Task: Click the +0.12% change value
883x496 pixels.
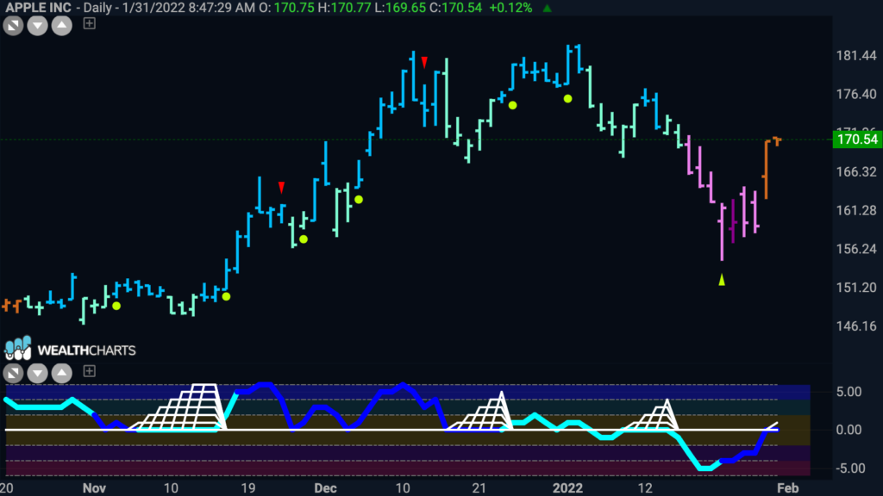Action: 510,8
